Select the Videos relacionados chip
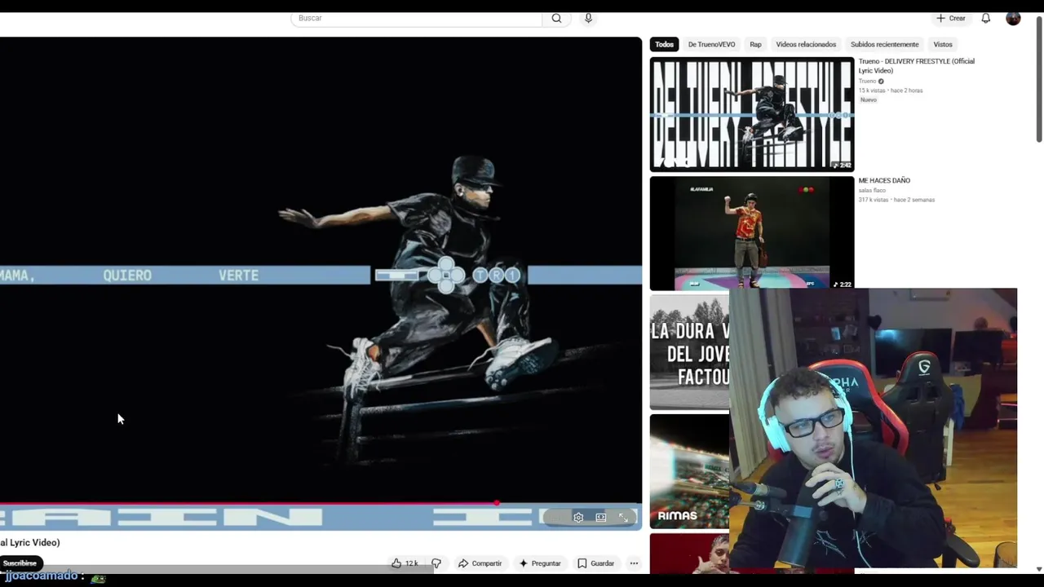The width and height of the screenshot is (1044, 587). (806, 44)
